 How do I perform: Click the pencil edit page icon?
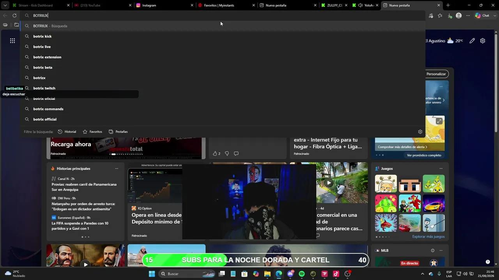[x=472, y=41]
